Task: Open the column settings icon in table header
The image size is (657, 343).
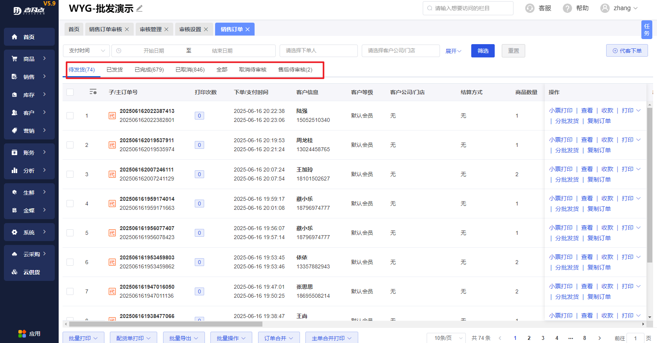Action: click(93, 92)
